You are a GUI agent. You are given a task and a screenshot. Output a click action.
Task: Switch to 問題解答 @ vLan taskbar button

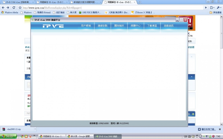[x=52, y=136]
